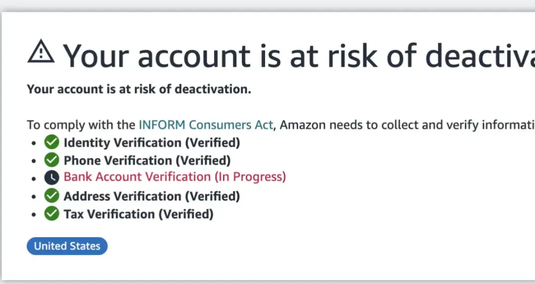The height and width of the screenshot is (284, 535).
Task: Click the Phone Verification (Verified) label
Action: tap(147, 160)
